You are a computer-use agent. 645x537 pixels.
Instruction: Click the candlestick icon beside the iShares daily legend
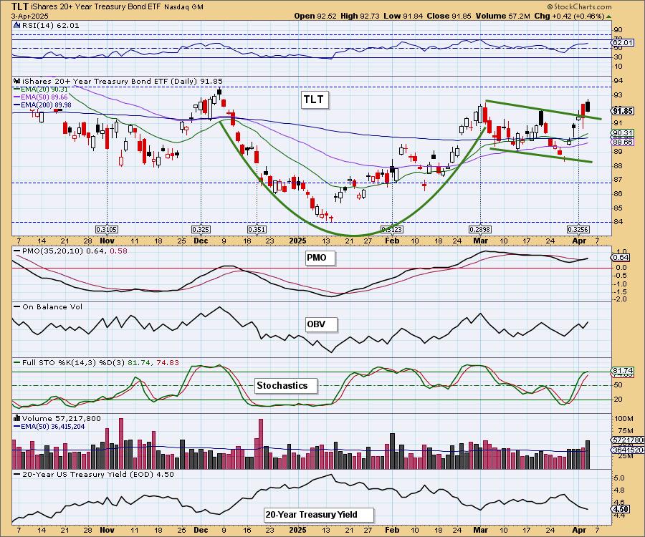tap(17, 81)
